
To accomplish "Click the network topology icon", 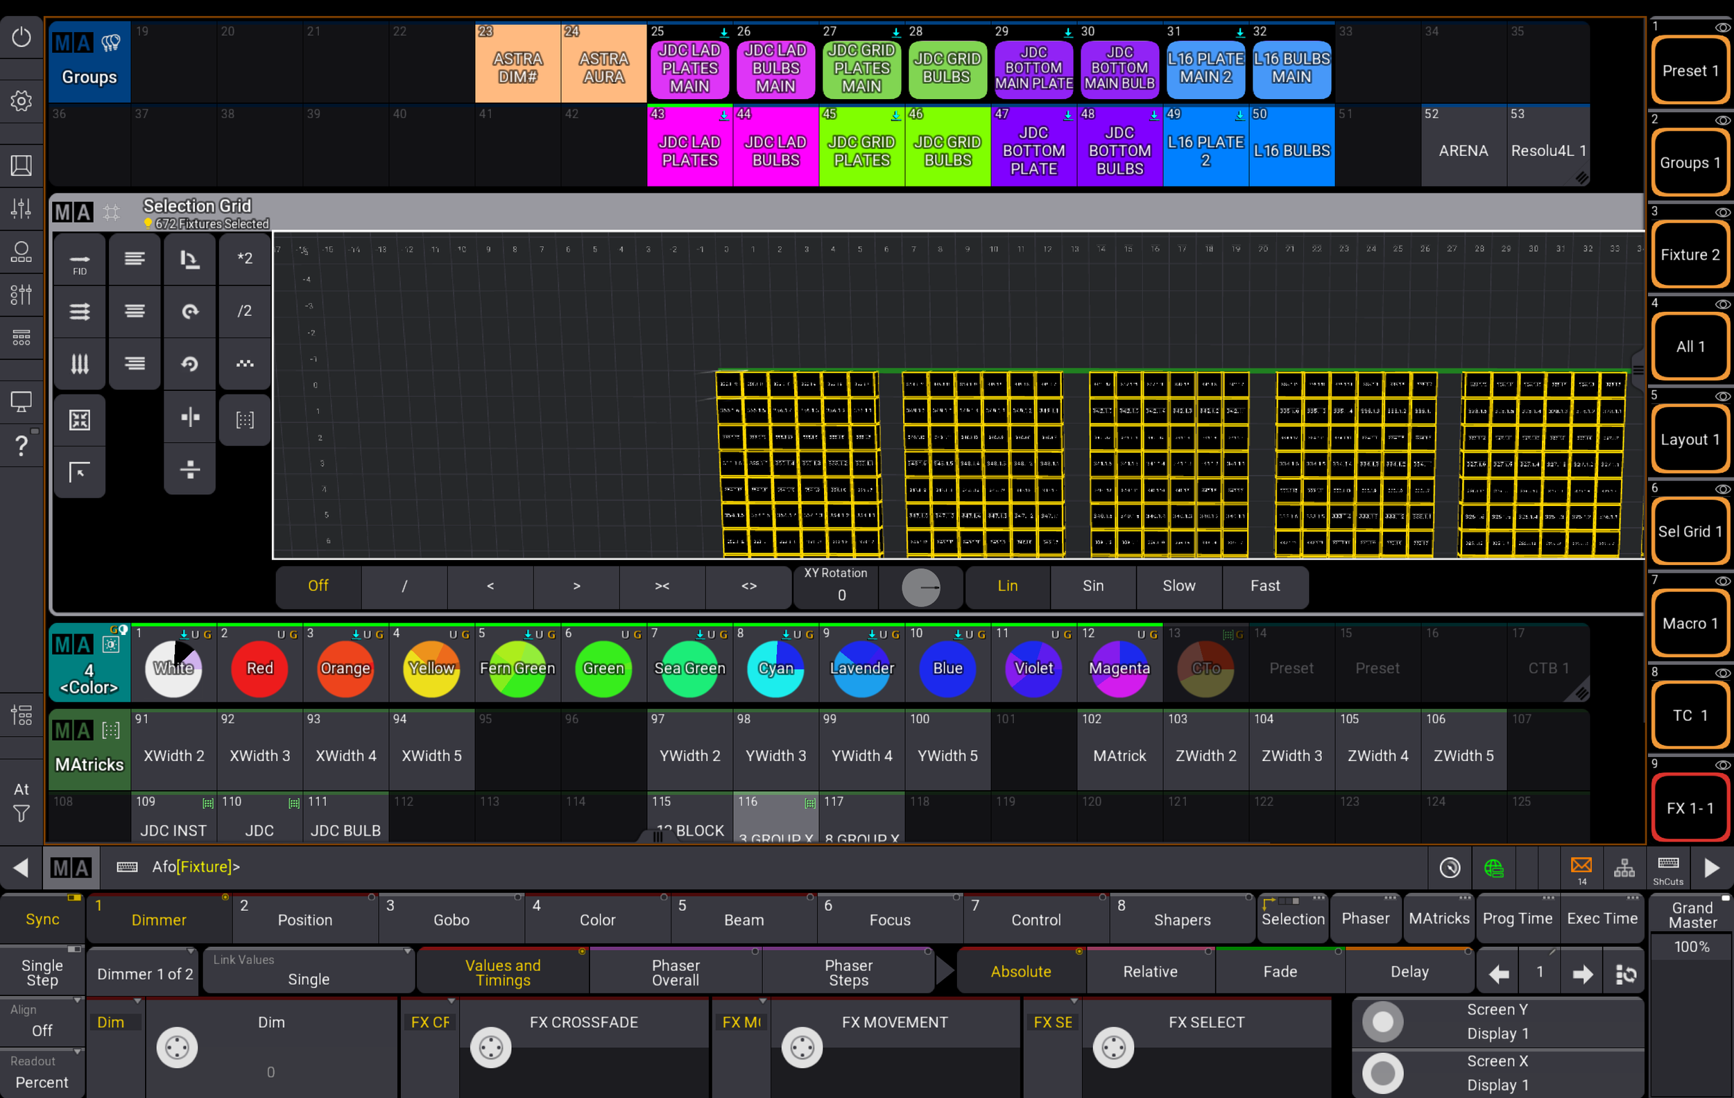I will pyautogui.click(x=1624, y=868).
